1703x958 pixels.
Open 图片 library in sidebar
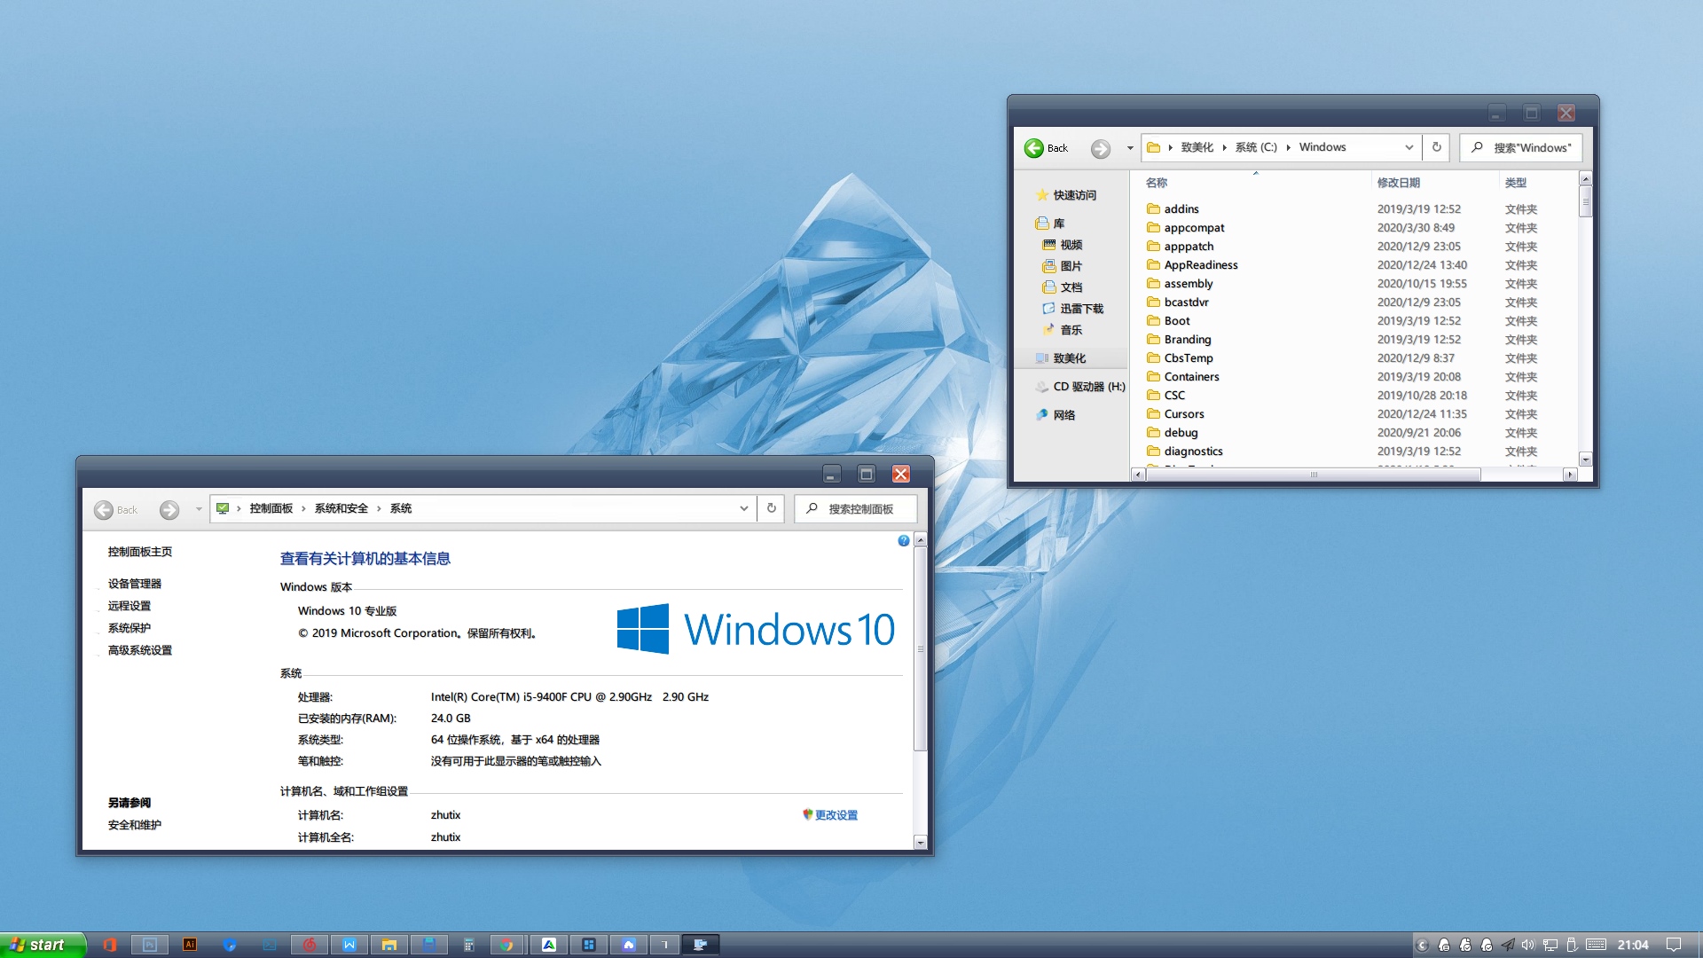[x=1063, y=266]
